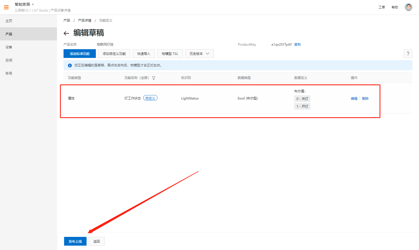The width and height of the screenshot is (419, 250).
Task: Open 账号 in sidebar
Action: click(28, 73)
